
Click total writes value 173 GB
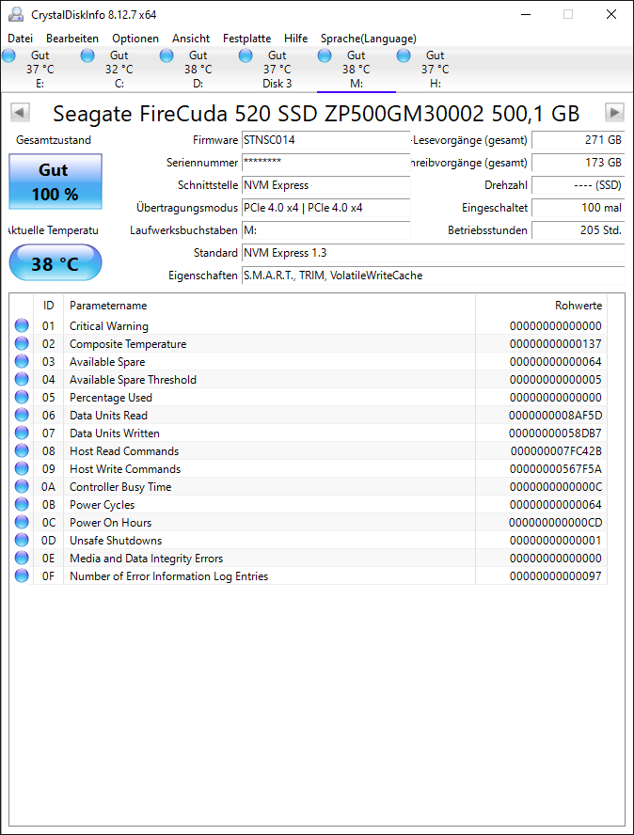pos(578,163)
